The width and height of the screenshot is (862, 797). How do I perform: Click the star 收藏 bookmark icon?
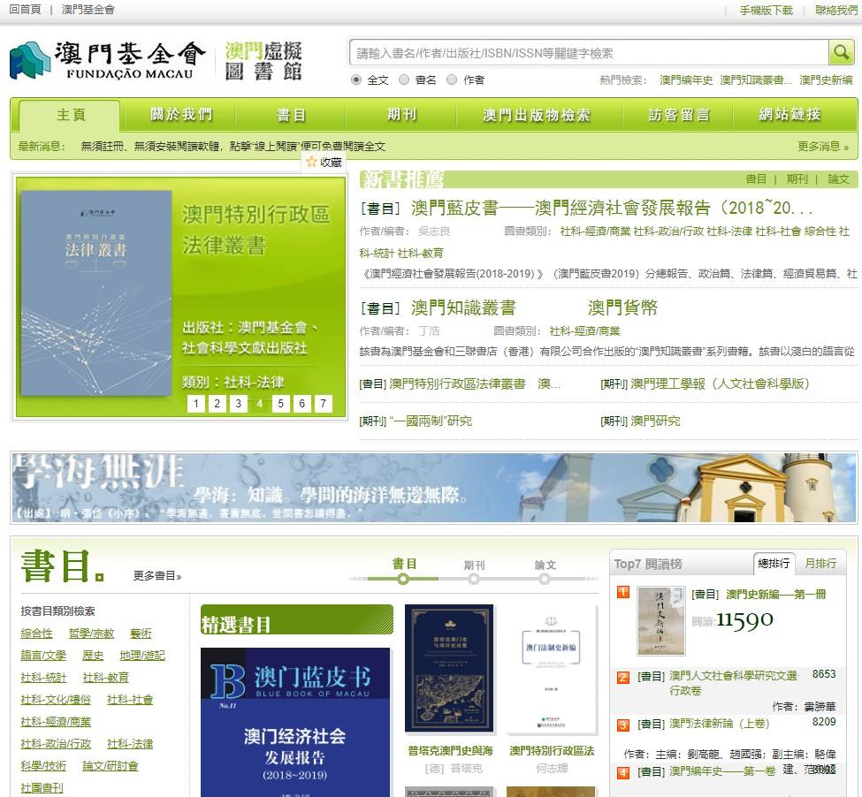click(x=311, y=162)
